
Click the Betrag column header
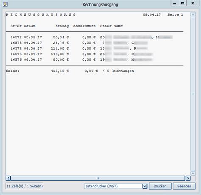click(x=62, y=26)
